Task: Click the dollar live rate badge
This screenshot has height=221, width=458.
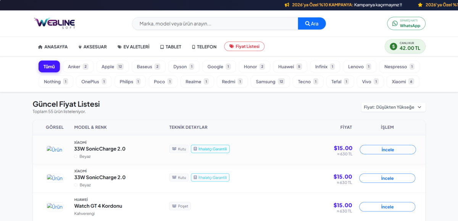Action: tap(405, 46)
